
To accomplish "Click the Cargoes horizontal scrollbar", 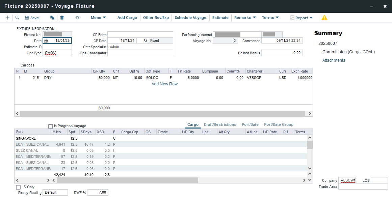I will pyautogui.click(x=163, y=114).
